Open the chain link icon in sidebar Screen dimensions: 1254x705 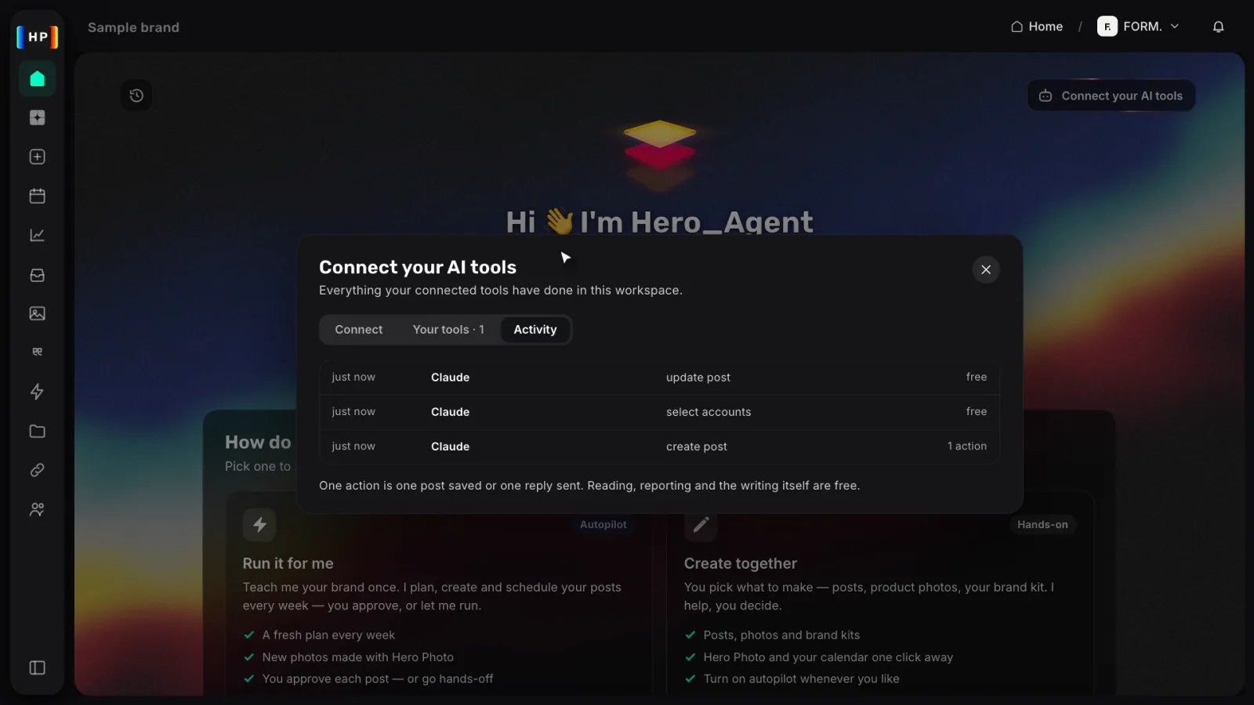tap(37, 470)
